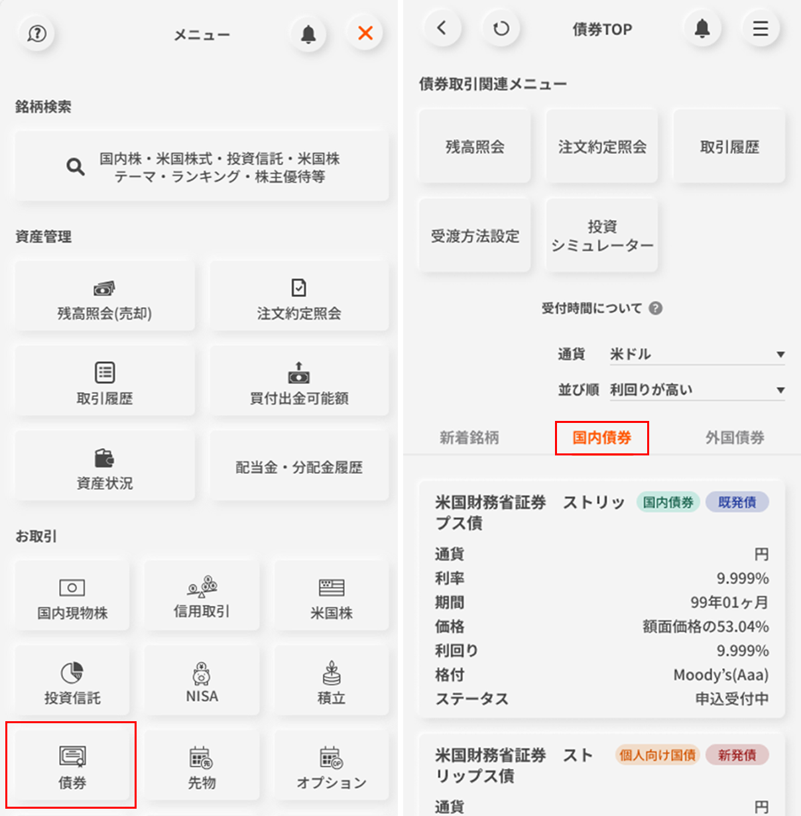The image size is (801, 816).
Task: Close the menu with the orange X
Action: pyautogui.click(x=365, y=33)
